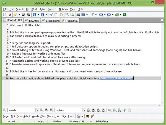The width and height of the screenshot is (166, 125).
Task: Open the Options menu
Action: (63, 9)
